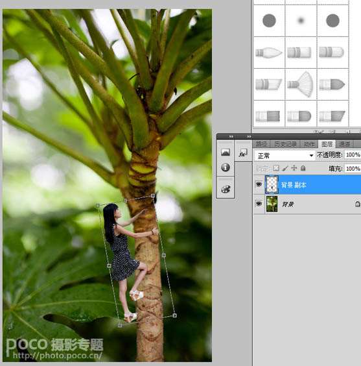Switch to the 通道 tab
The width and height of the screenshot is (361, 366).
344,144
